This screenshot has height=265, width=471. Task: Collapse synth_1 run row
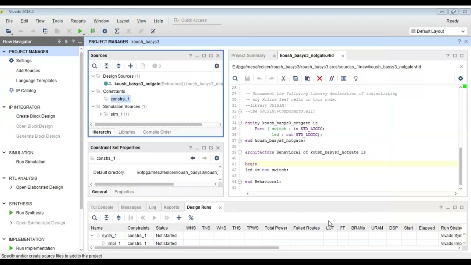click(x=92, y=236)
